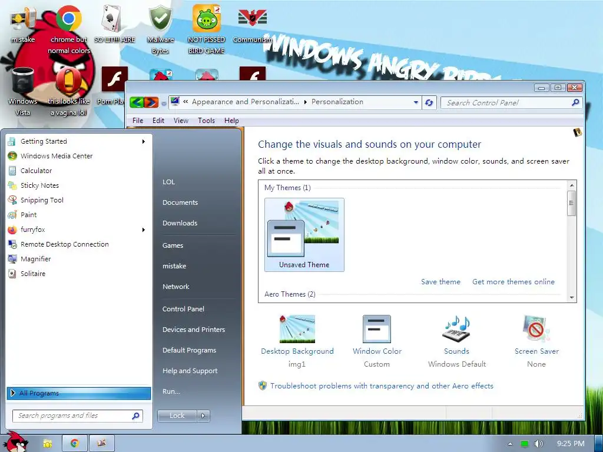This screenshot has width=603, height=452.
Task: Click the forward arrow in Personalization window
Action: [x=151, y=102]
